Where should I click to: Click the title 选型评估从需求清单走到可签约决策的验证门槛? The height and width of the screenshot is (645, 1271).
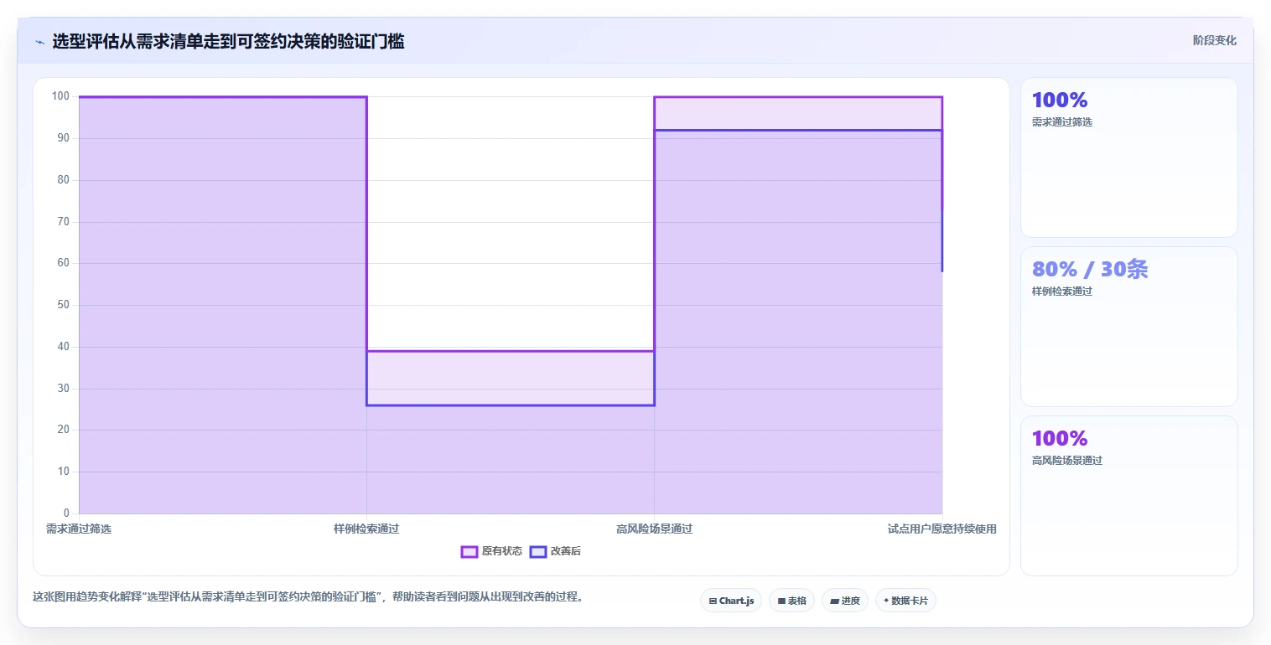(228, 42)
